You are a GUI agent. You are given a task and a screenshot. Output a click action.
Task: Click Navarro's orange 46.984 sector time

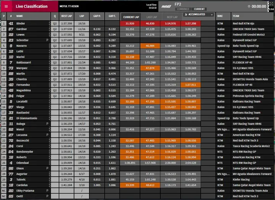[x=150, y=46]
